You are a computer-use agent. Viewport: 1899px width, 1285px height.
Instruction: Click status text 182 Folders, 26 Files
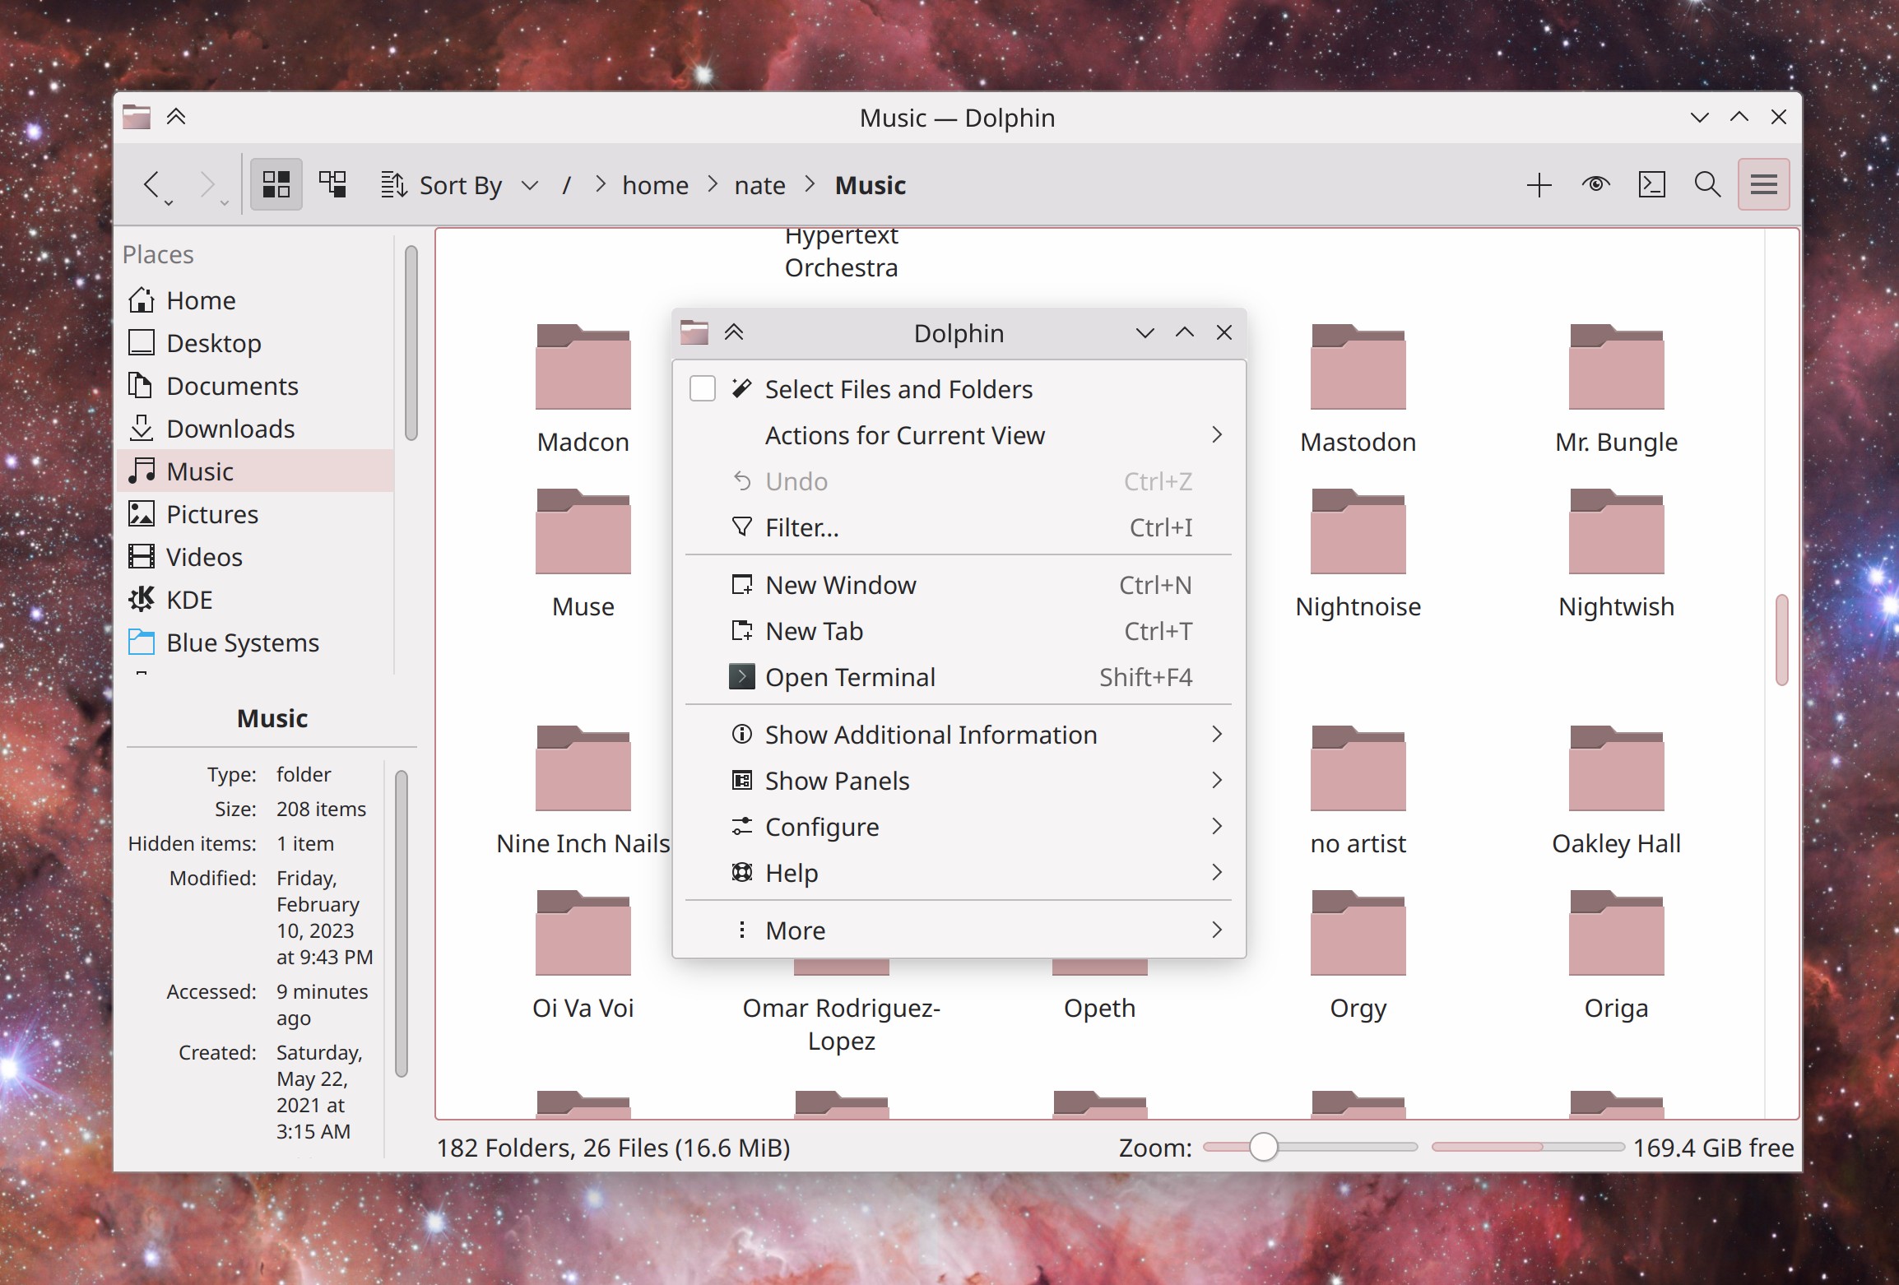[613, 1148]
